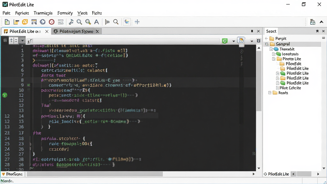Viewport: 327px width, 184px height.
Task: Select the bottom Pilotfuone tab
Action: pos(12,174)
